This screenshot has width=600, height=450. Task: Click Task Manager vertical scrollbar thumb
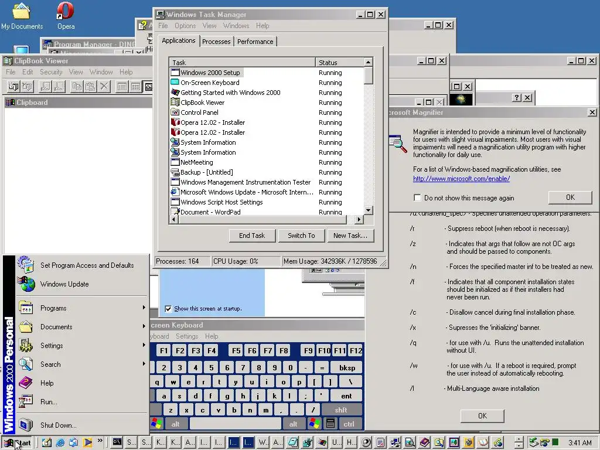368,76
